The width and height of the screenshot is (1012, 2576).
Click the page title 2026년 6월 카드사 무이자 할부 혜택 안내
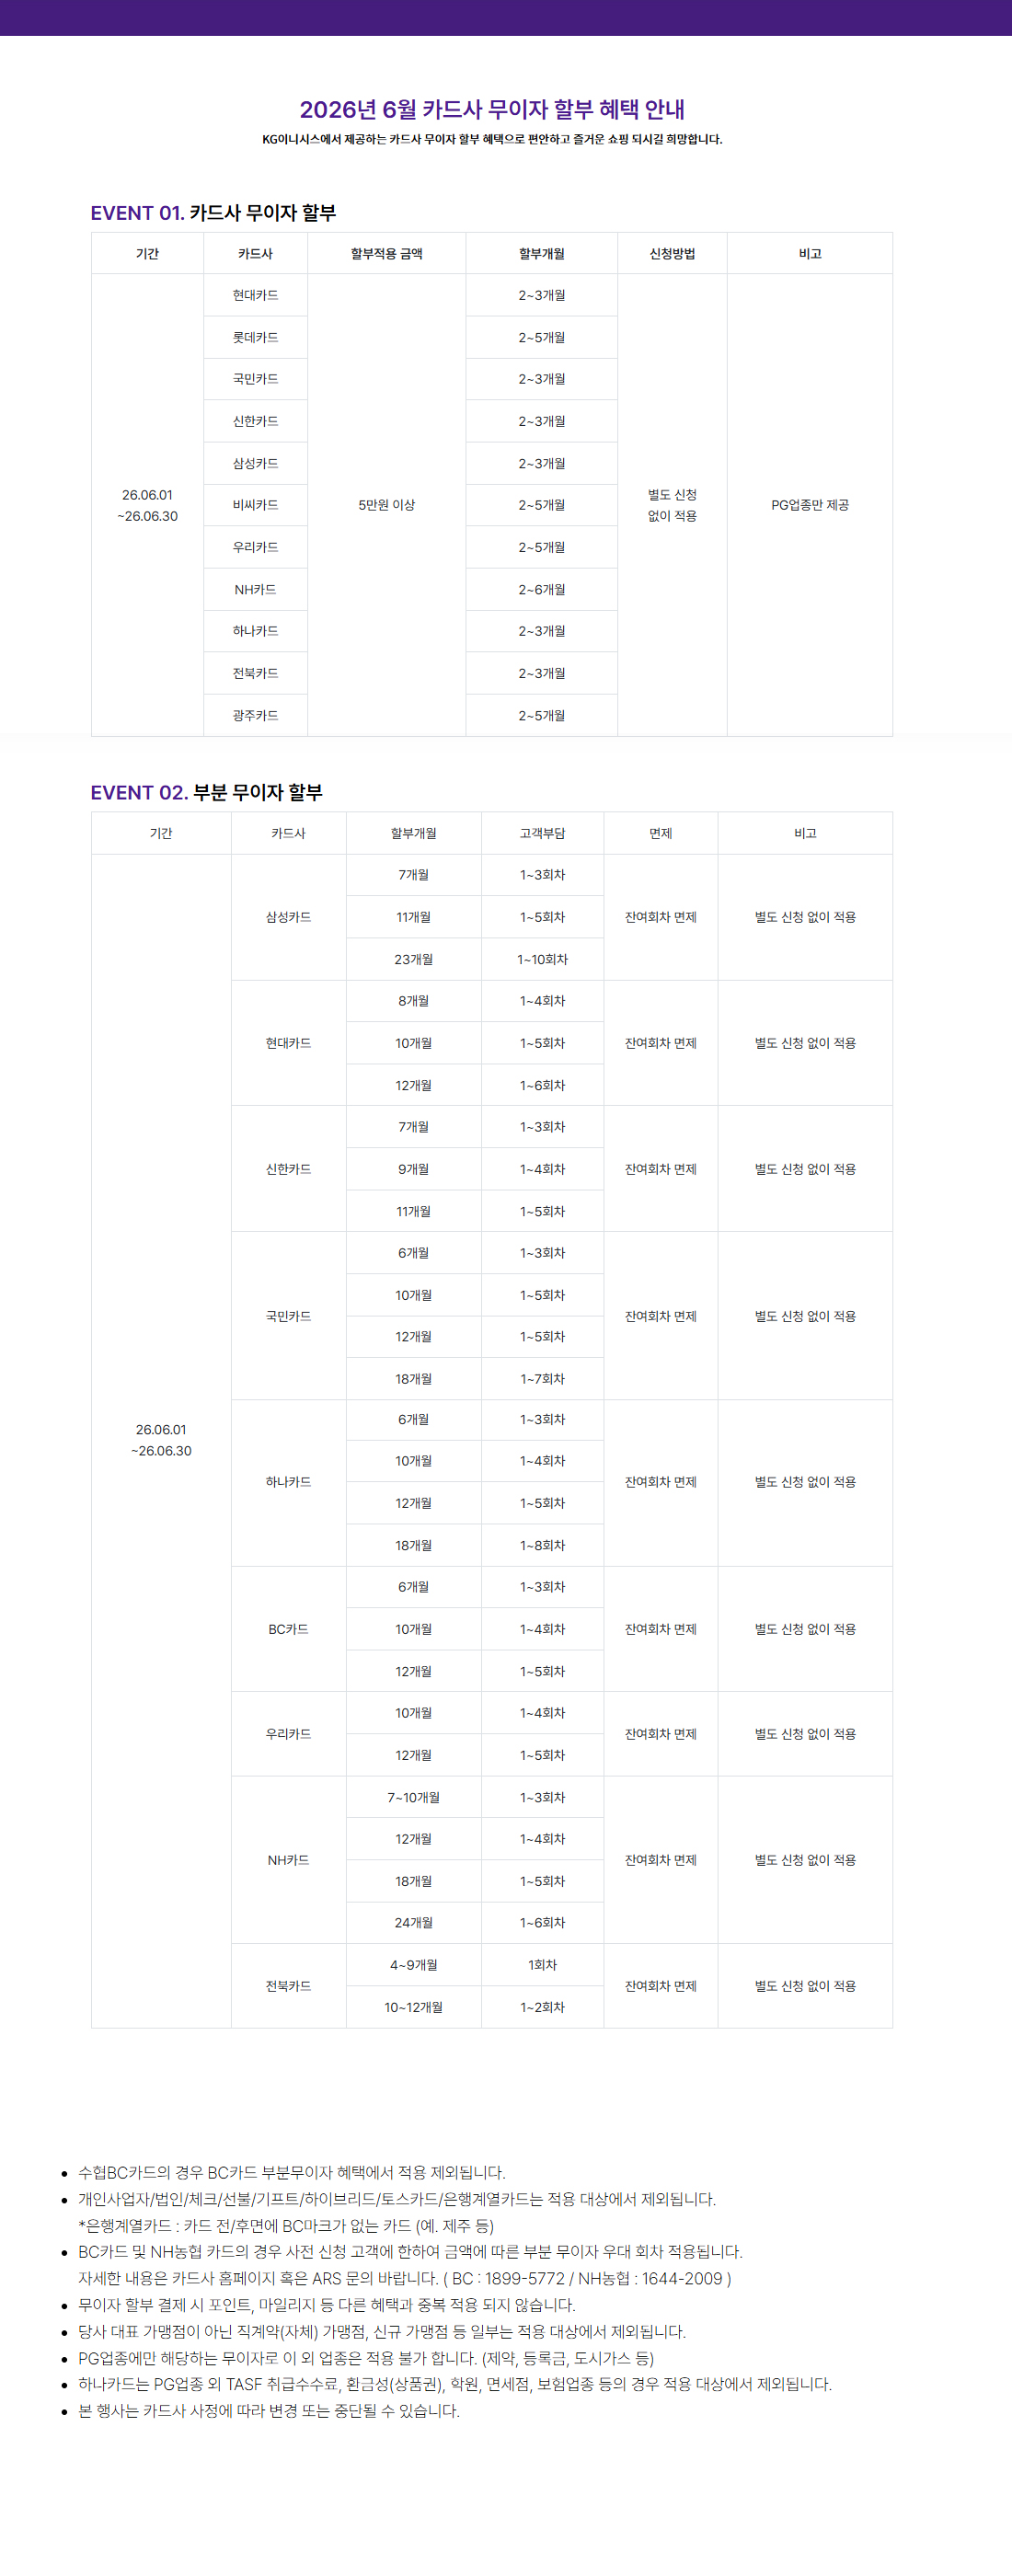(492, 109)
